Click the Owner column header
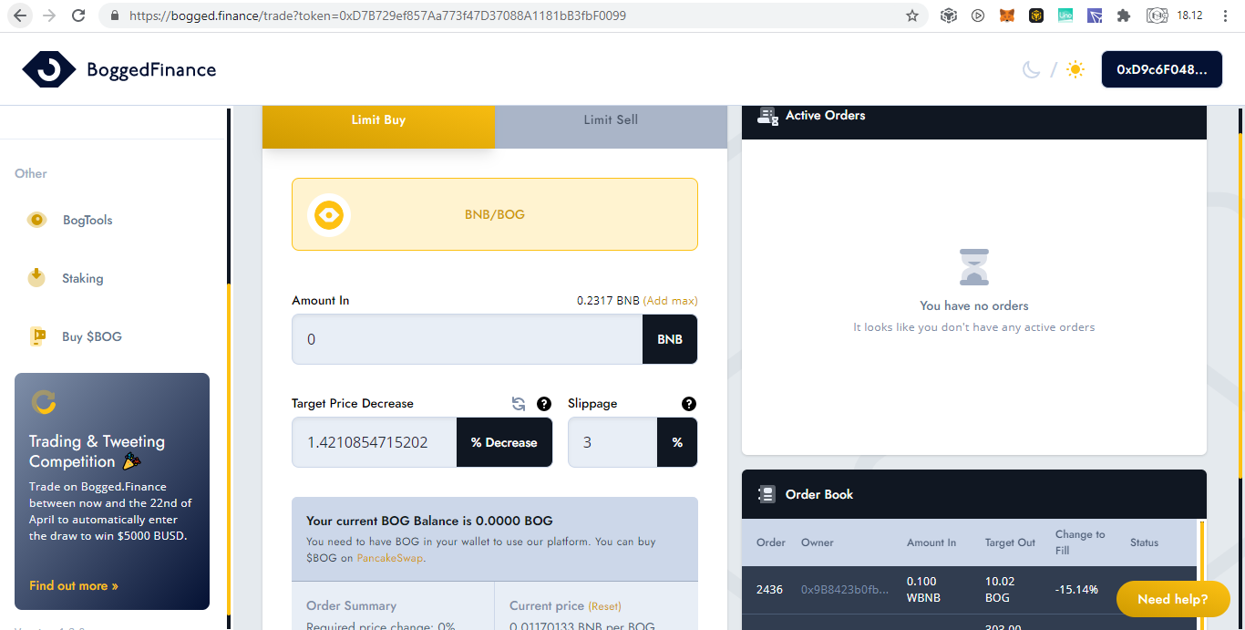1245x630 pixels. tap(818, 542)
